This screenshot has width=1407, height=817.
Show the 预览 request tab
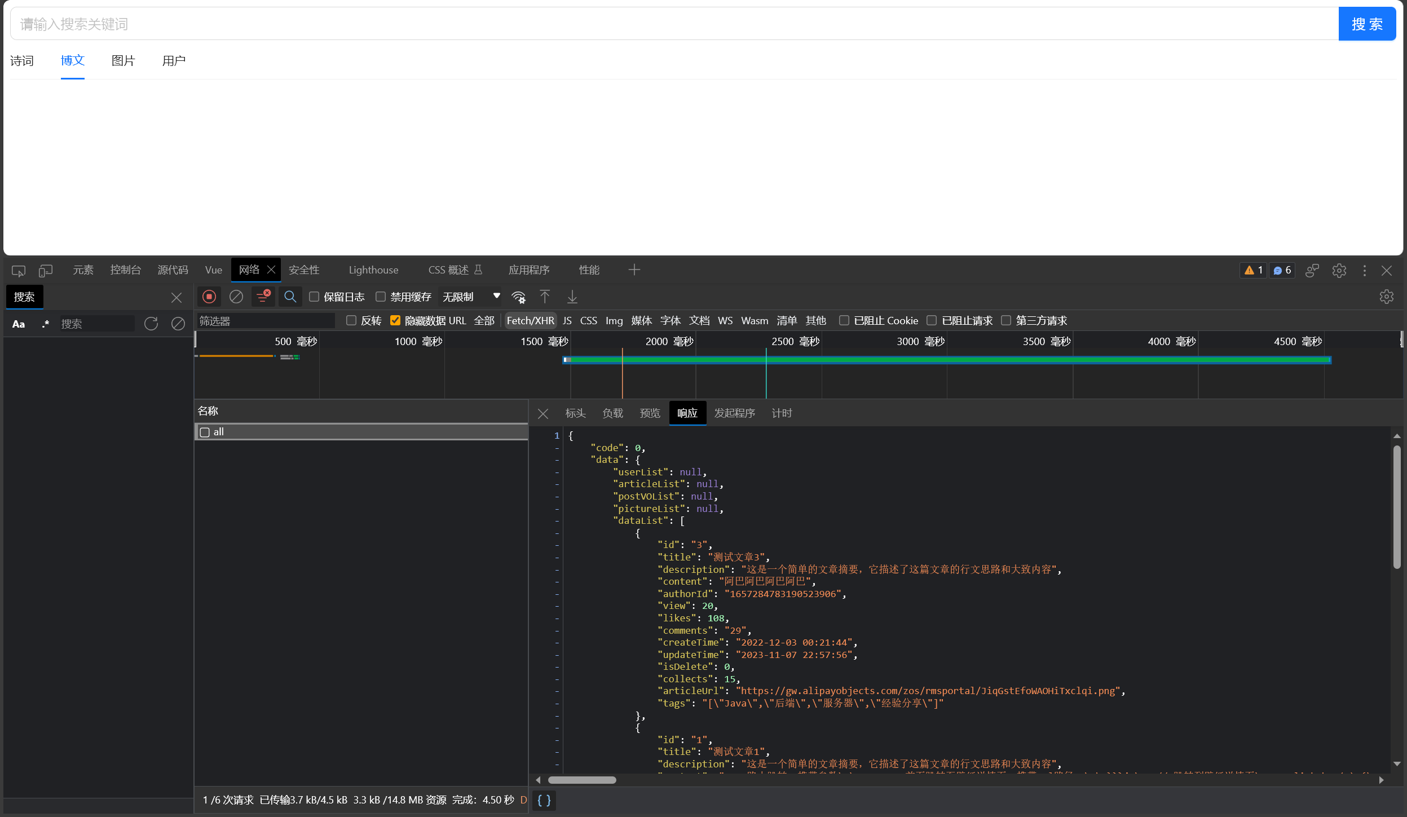(650, 413)
